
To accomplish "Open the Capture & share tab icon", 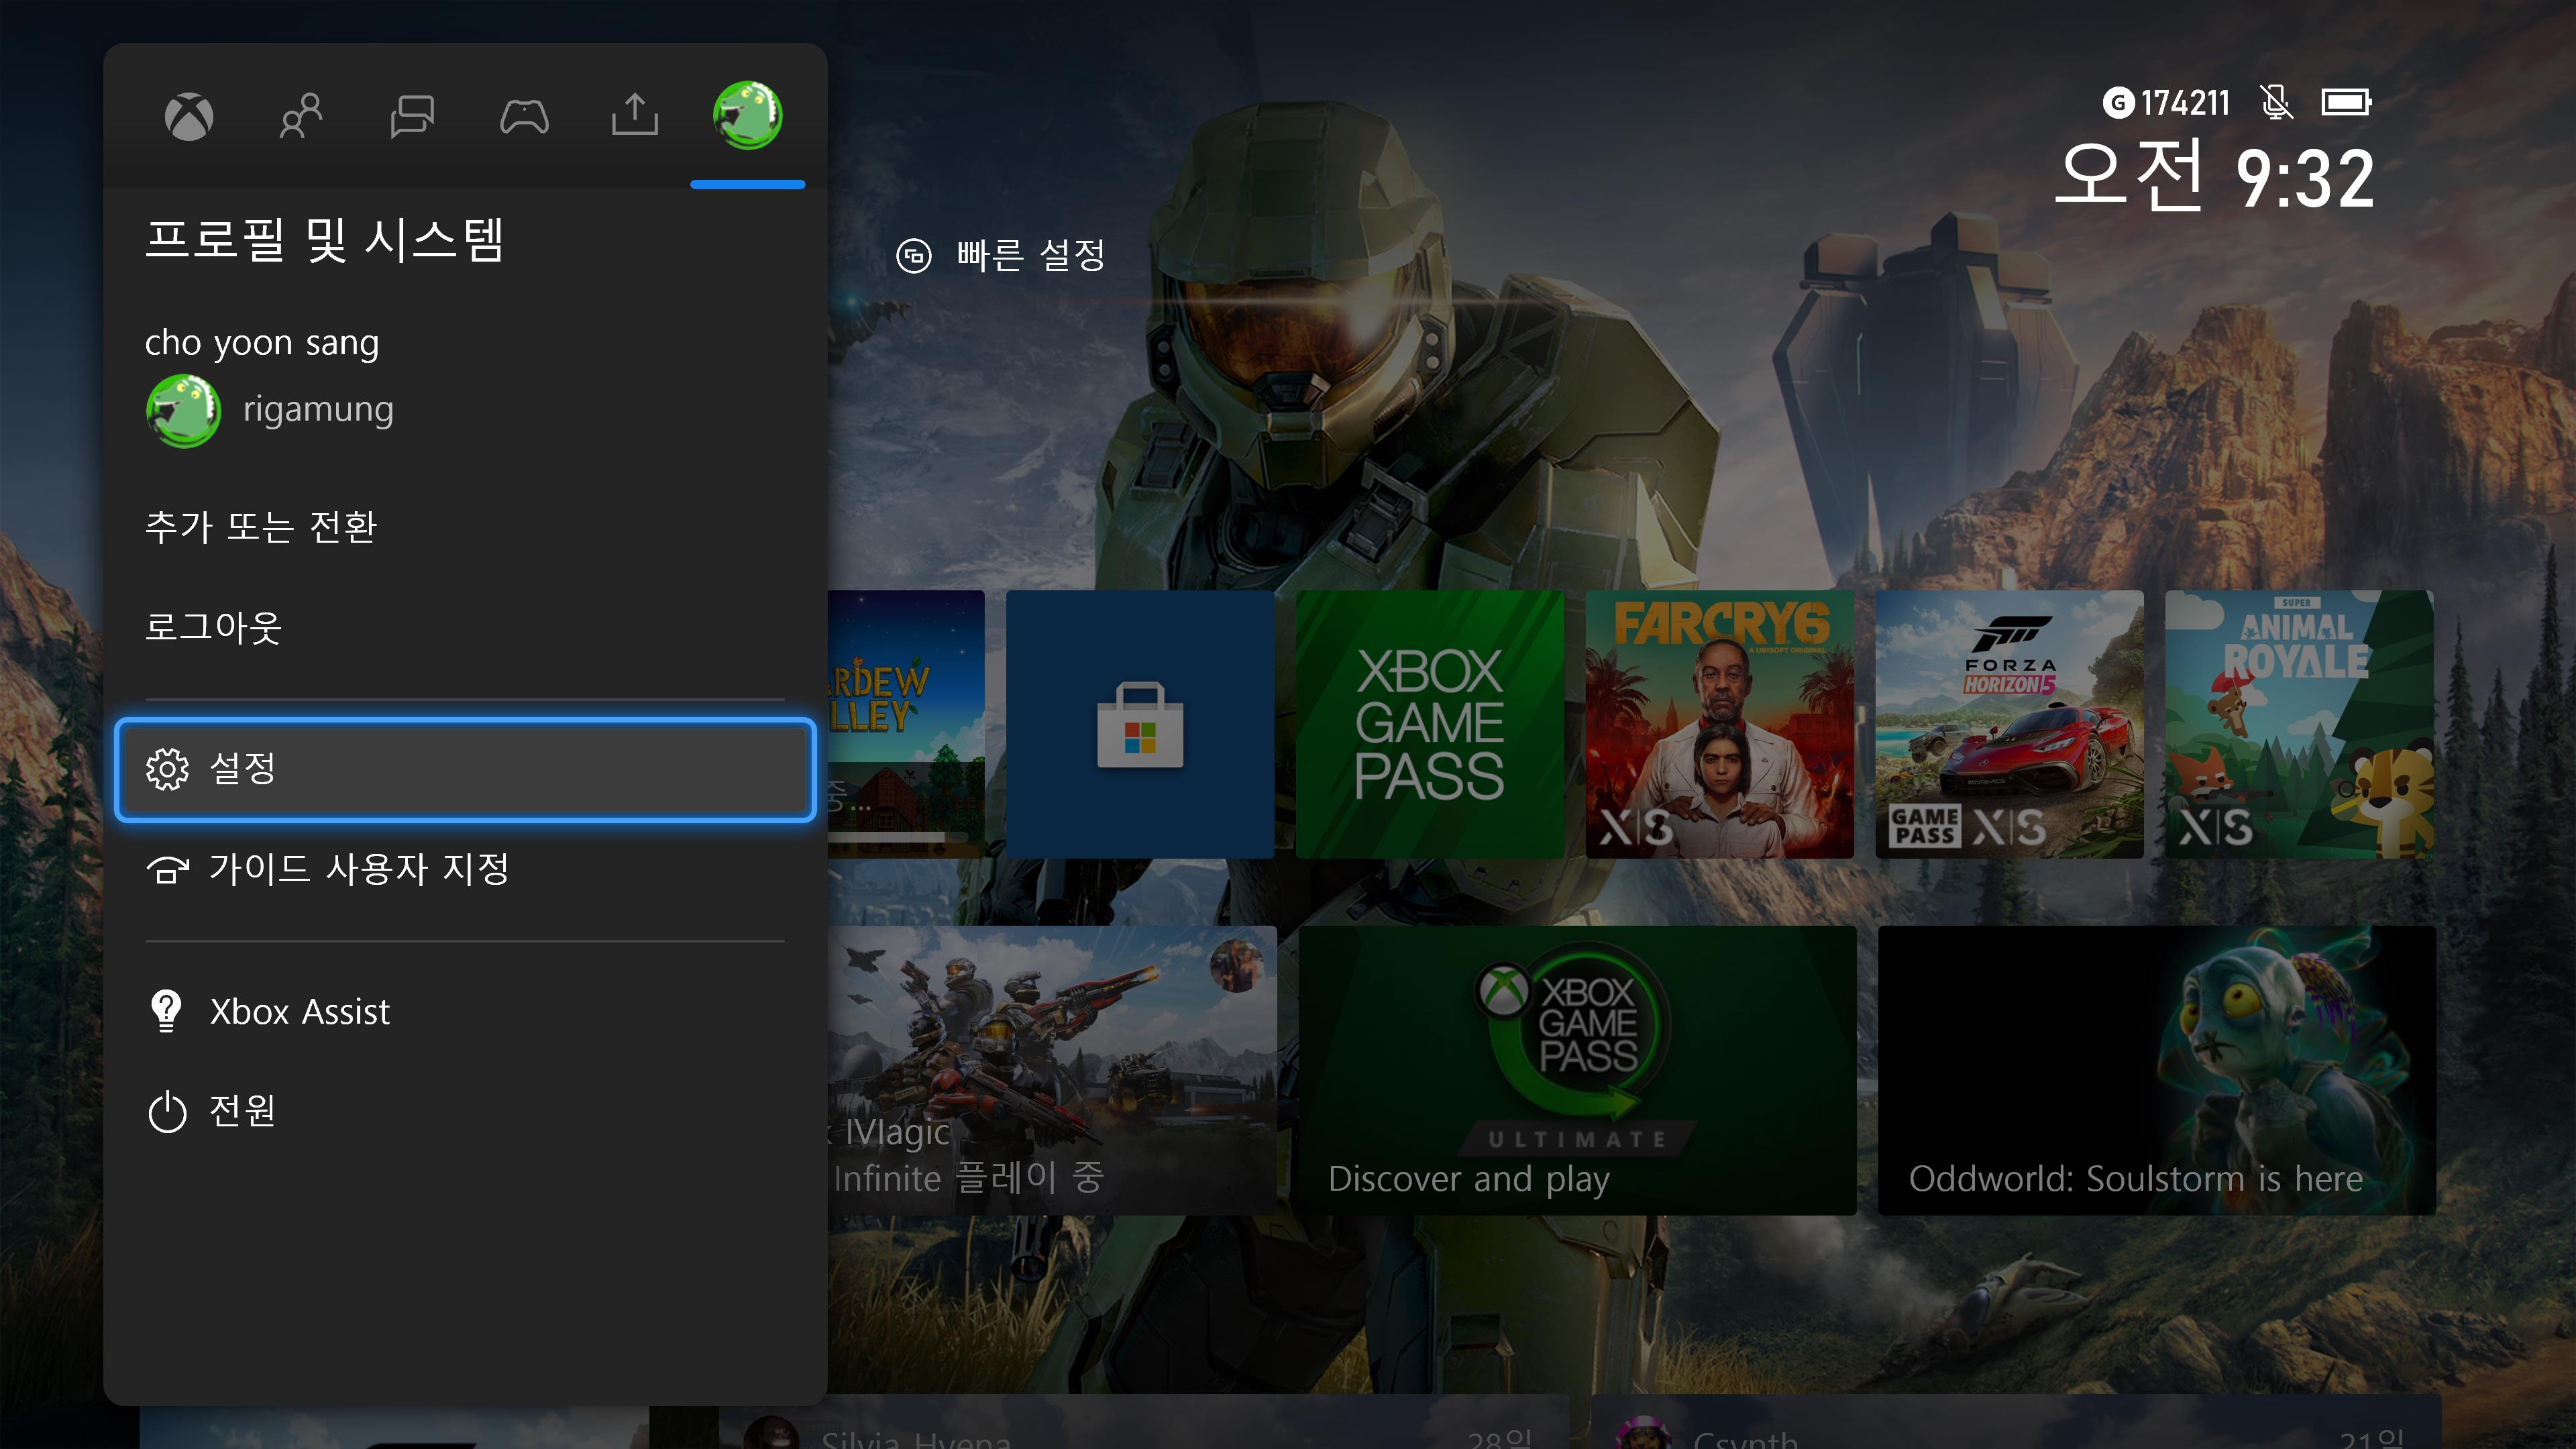I will pyautogui.click(x=635, y=115).
